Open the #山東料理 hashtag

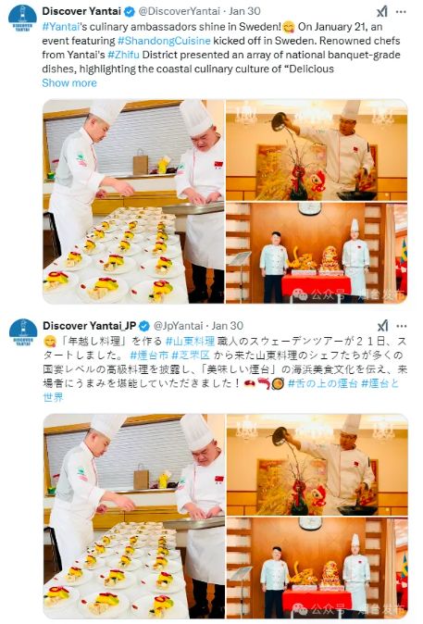(190, 341)
